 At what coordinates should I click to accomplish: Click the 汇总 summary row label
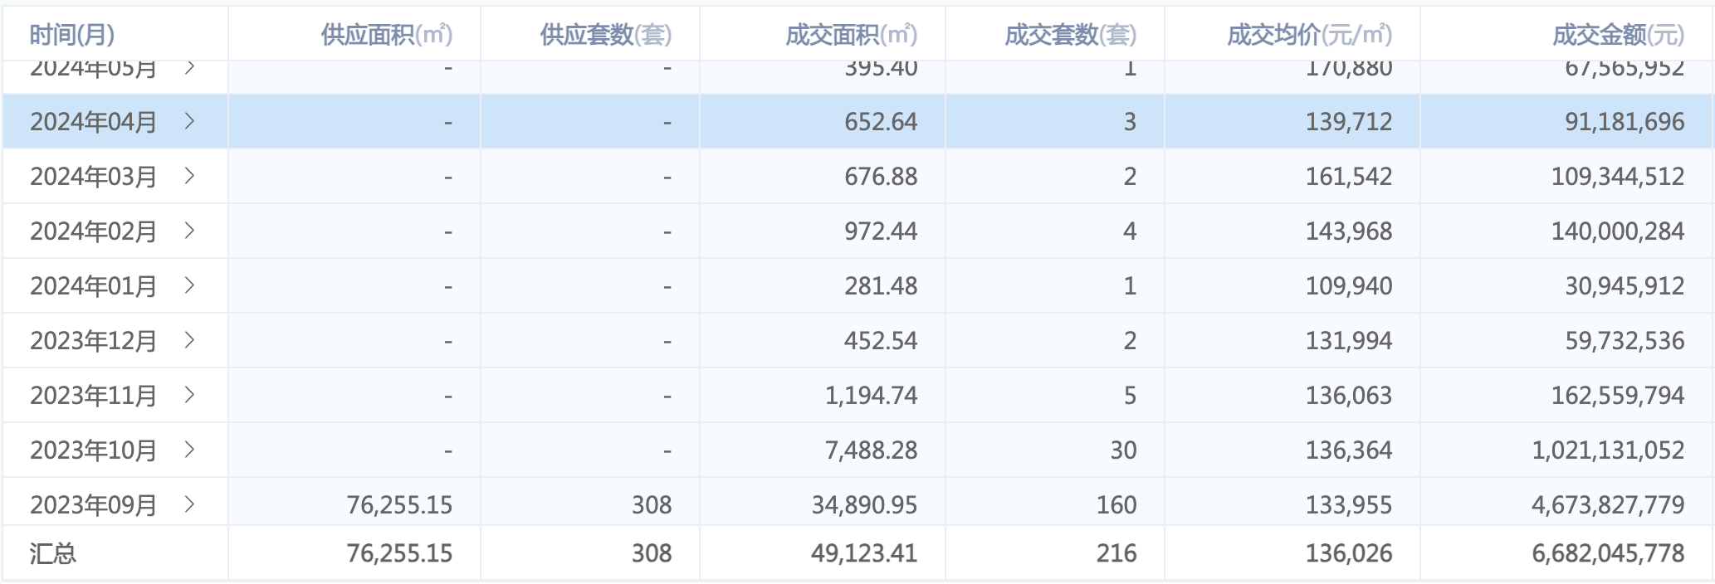[53, 553]
